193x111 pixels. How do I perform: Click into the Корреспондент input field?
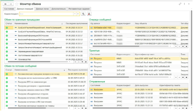point(46,14)
